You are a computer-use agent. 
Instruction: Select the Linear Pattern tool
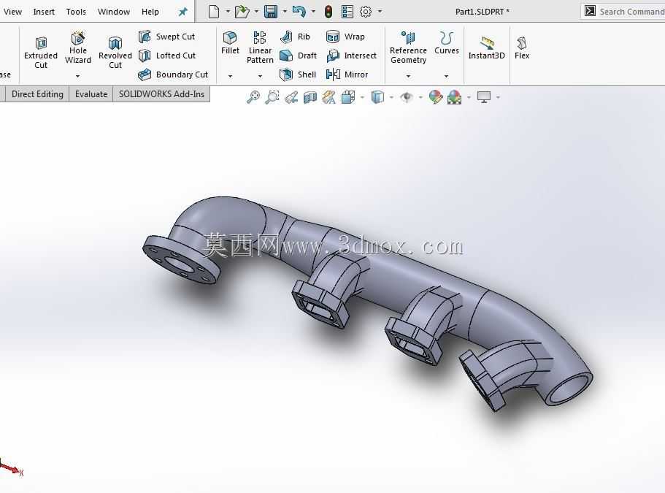point(260,48)
